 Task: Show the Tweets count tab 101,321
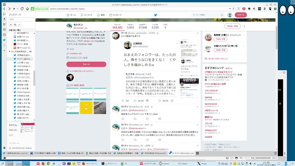tap(118, 26)
